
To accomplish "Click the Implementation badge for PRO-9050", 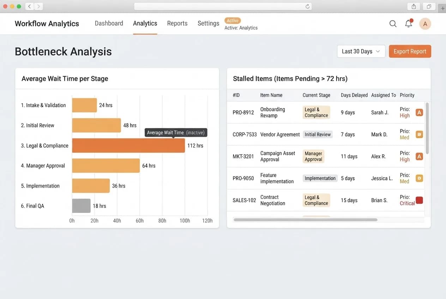I will [320, 178].
